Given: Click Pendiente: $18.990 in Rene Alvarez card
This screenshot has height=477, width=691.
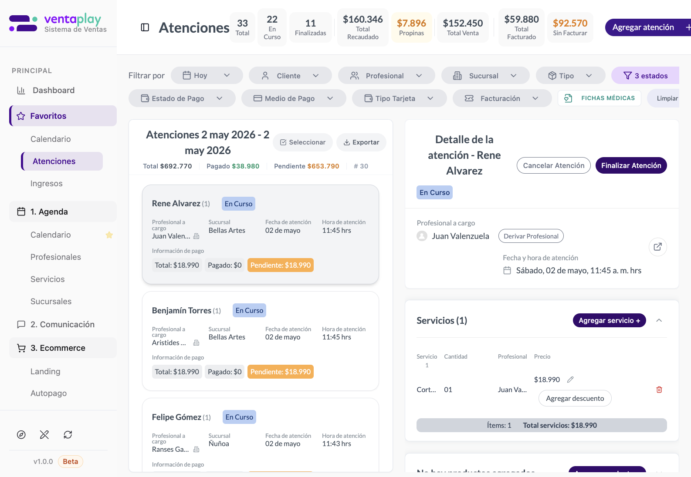Looking at the screenshot, I should [x=281, y=265].
